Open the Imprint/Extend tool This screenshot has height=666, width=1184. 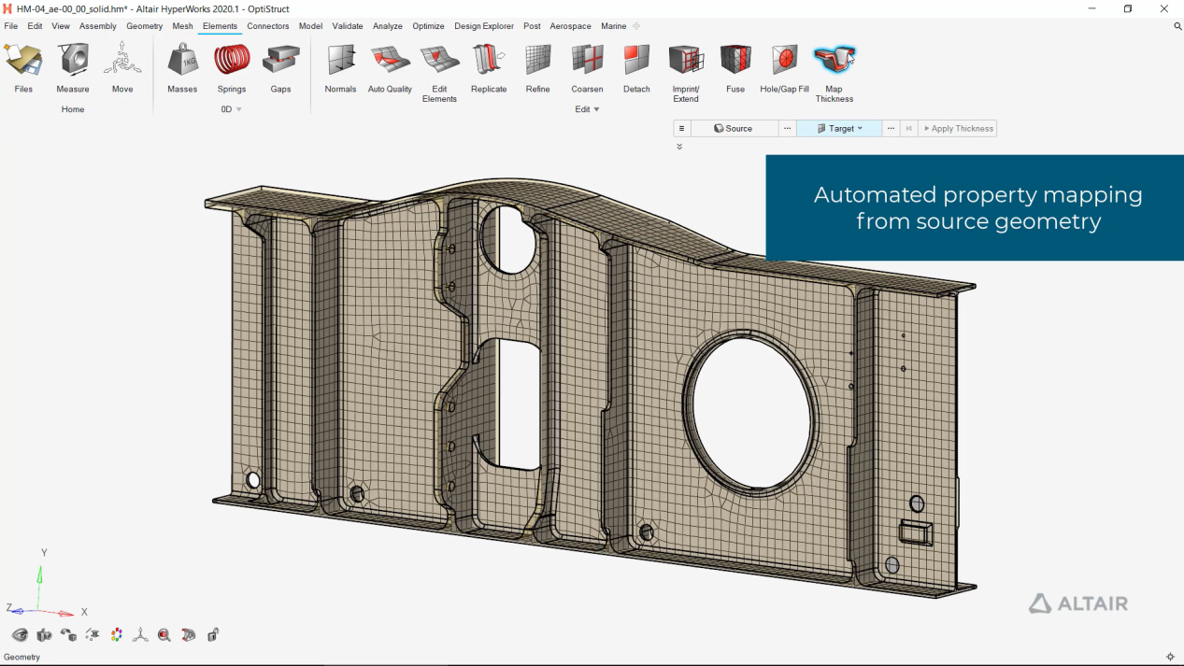[686, 73]
